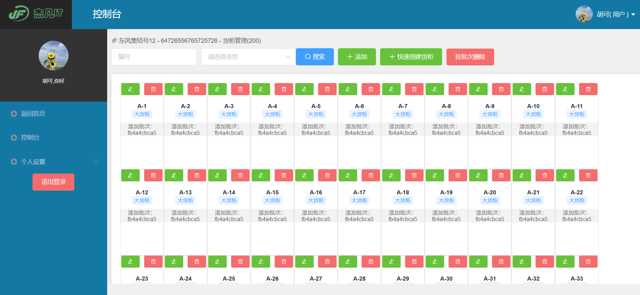Edit cabinet A-25
Image resolution: width=640 pixels, height=295 pixels.
(217, 261)
